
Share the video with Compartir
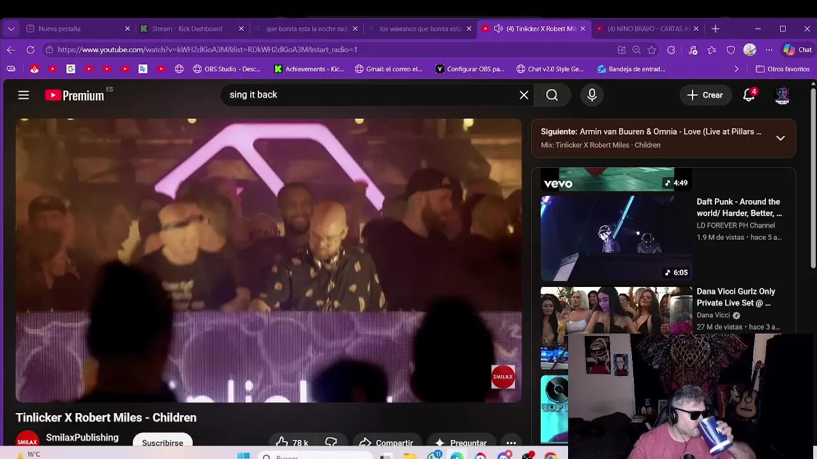pos(386,442)
